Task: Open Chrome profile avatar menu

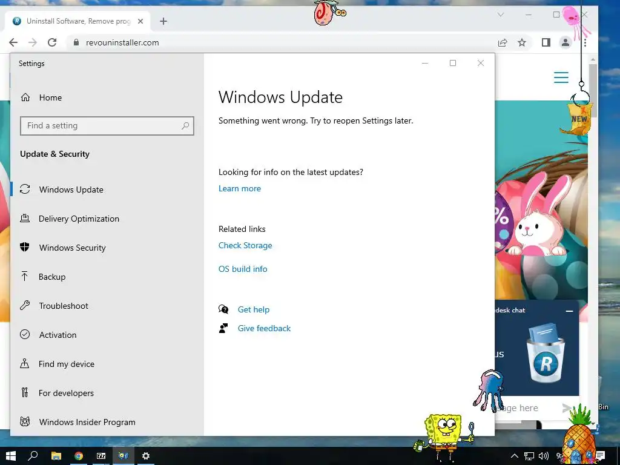Action: click(566, 42)
